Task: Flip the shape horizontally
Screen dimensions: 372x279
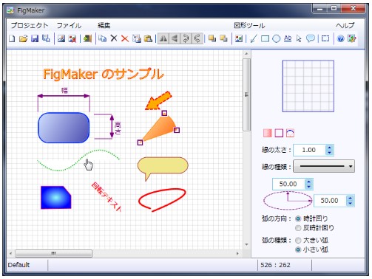Action: 163,38
